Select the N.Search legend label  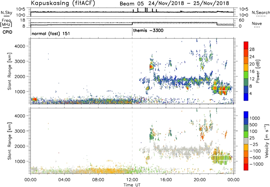[261, 12]
